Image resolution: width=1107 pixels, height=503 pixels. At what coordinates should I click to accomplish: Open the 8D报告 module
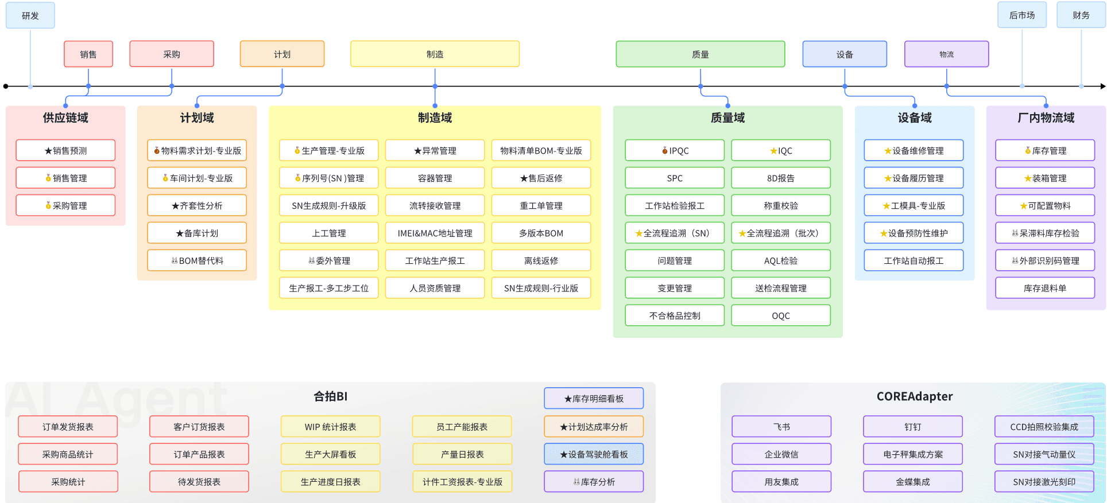coord(781,178)
